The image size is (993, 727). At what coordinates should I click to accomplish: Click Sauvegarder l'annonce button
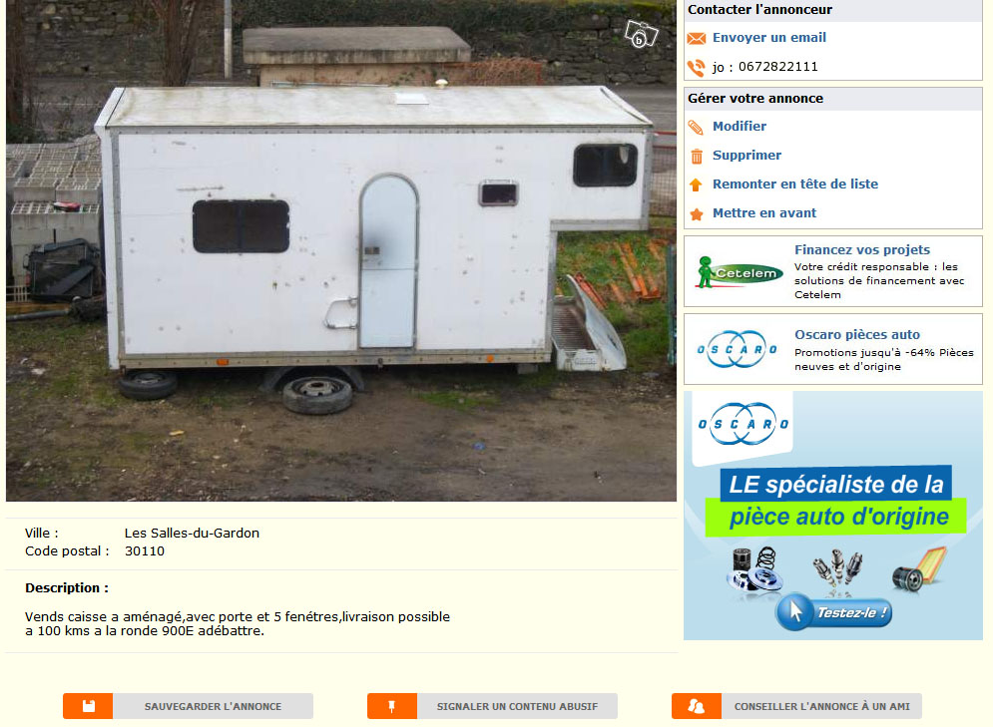pyautogui.click(x=188, y=706)
